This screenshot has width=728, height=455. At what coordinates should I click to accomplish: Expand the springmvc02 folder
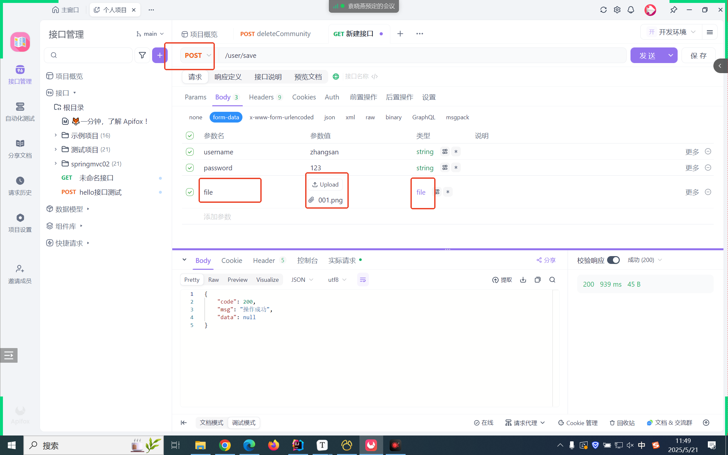click(56, 163)
